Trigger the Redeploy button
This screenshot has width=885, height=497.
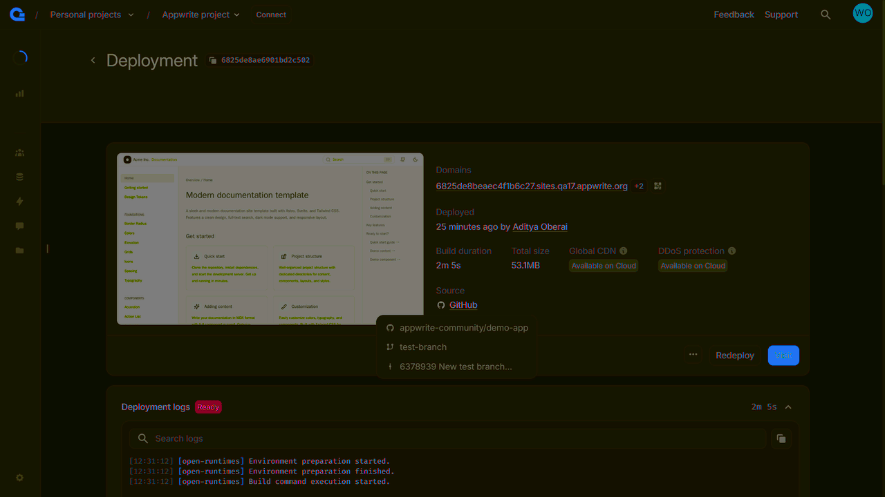(734, 355)
